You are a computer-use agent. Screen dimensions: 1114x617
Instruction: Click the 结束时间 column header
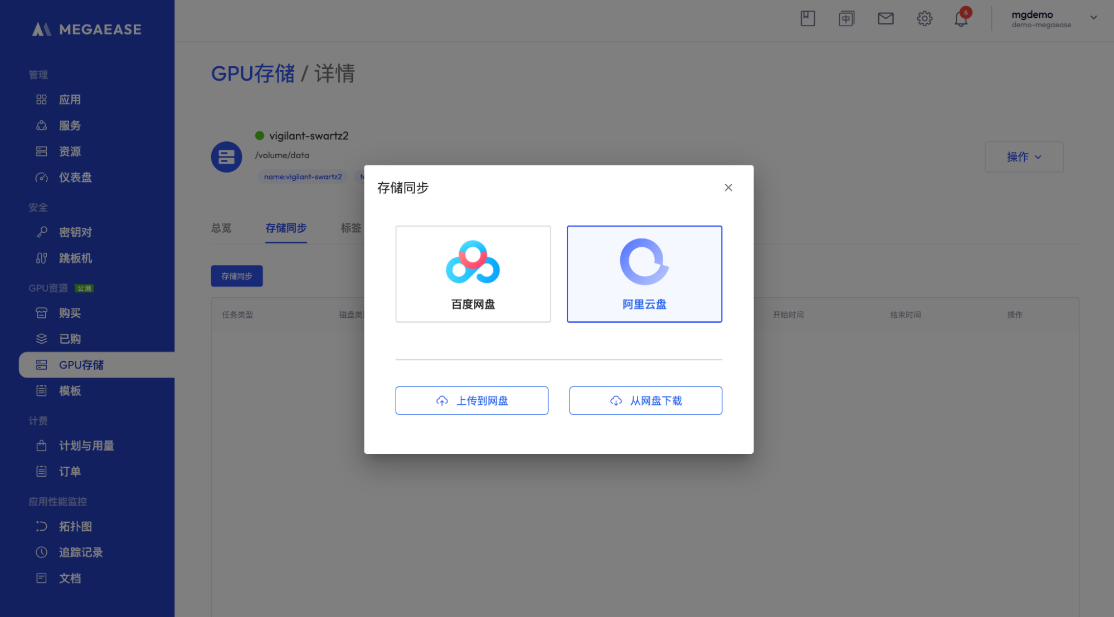[906, 315]
